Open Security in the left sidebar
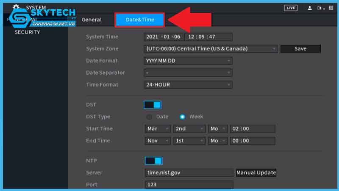The image size is (339, 191). pyautogui.click(x=27, y=32)
